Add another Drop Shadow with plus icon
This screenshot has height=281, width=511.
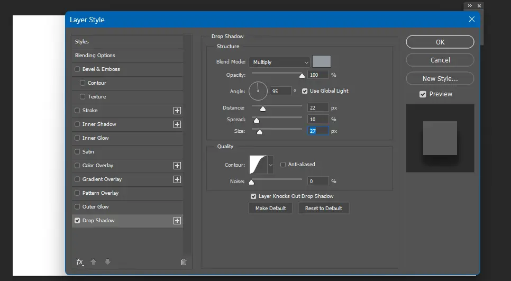point(177,221)
